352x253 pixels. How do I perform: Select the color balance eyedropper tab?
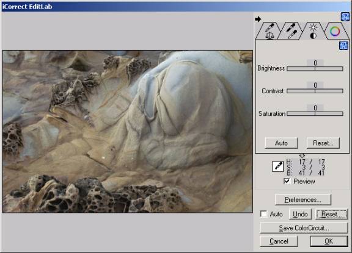point(268,32)
